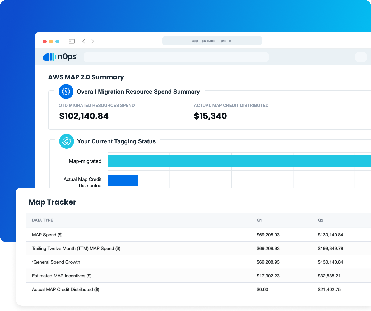Select the *General Spend Growth row label
The width and height of the screenshot is (371, 311).
56,262
